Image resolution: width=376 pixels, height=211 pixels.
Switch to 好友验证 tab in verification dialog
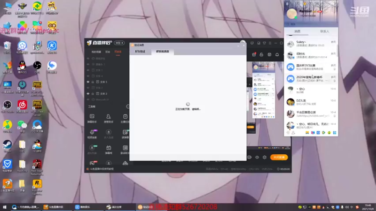tap(140, 52)
